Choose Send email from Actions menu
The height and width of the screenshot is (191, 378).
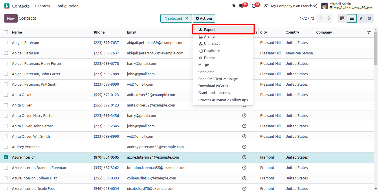223,72
